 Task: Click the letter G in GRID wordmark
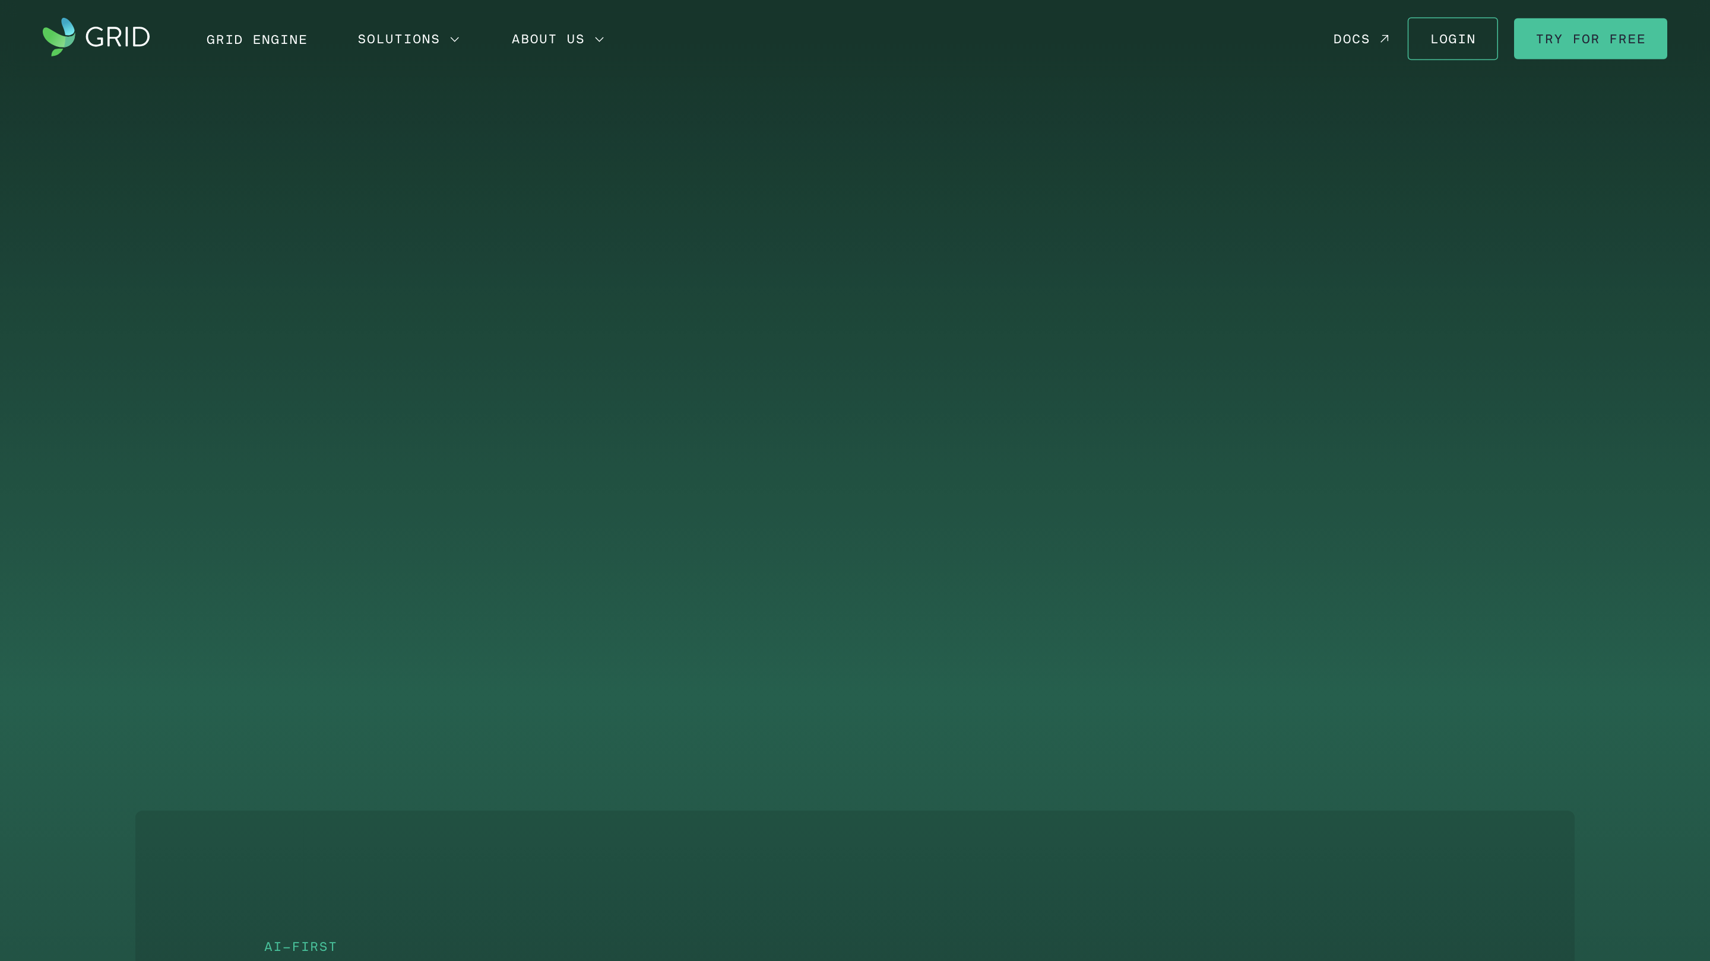click(x=95, y=38)
